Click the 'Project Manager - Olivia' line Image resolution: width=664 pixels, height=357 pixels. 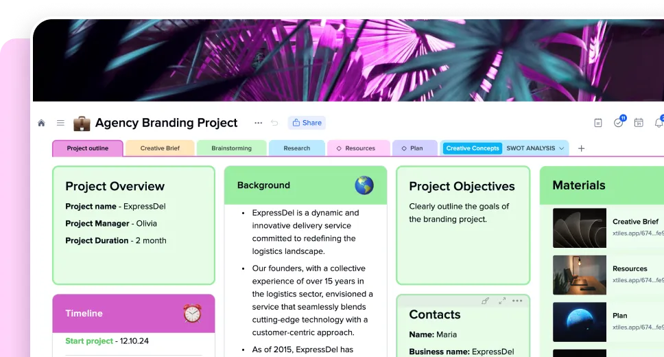[111, 223]
